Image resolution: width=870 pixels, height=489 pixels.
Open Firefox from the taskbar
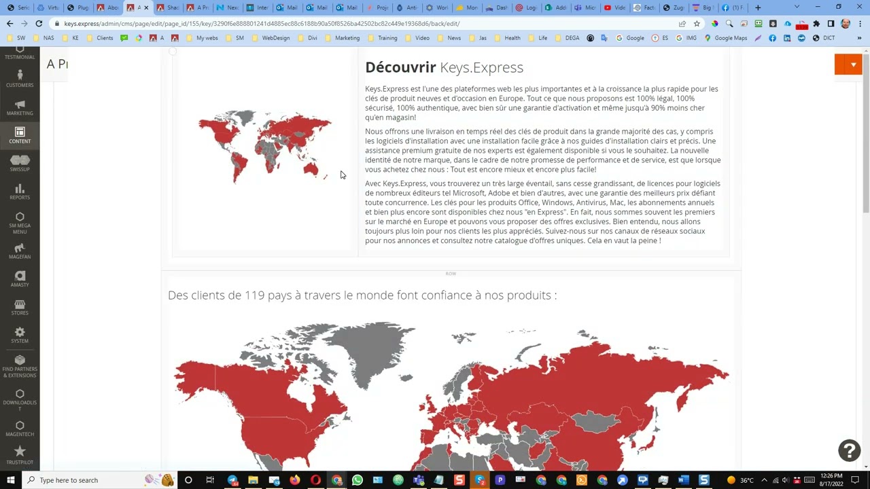[x=294, y=480]
